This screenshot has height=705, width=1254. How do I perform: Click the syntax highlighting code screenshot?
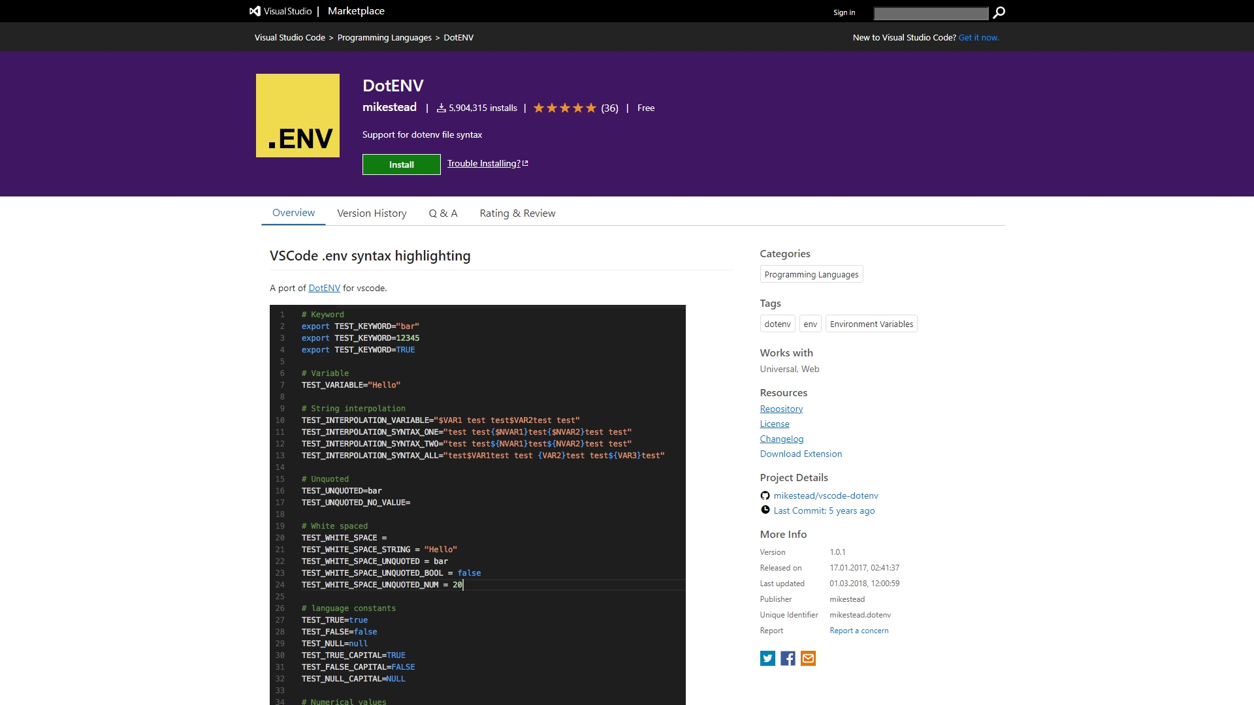477,505
